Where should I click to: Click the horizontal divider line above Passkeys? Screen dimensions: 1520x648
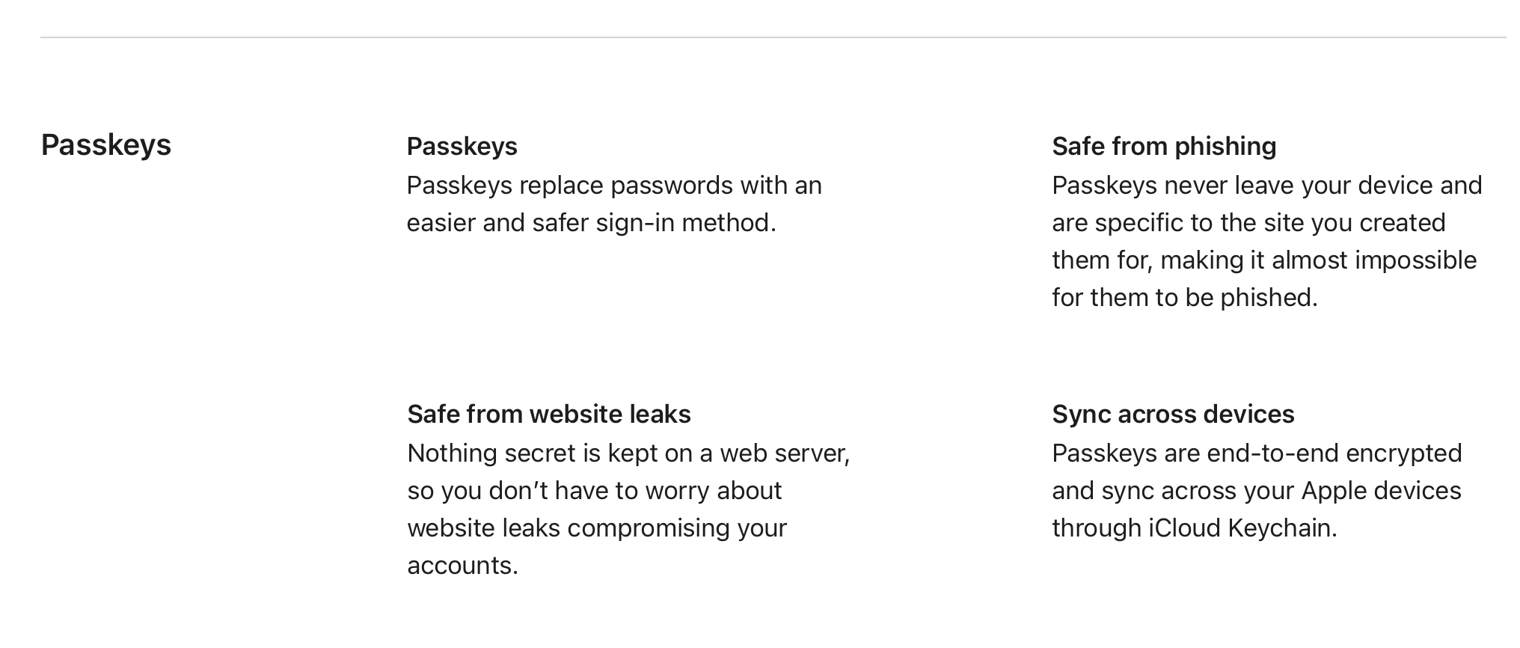(773, 37)
